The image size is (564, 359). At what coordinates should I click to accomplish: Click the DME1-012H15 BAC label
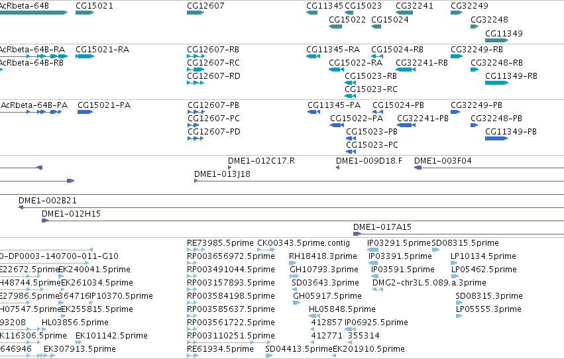coord(71,213)
